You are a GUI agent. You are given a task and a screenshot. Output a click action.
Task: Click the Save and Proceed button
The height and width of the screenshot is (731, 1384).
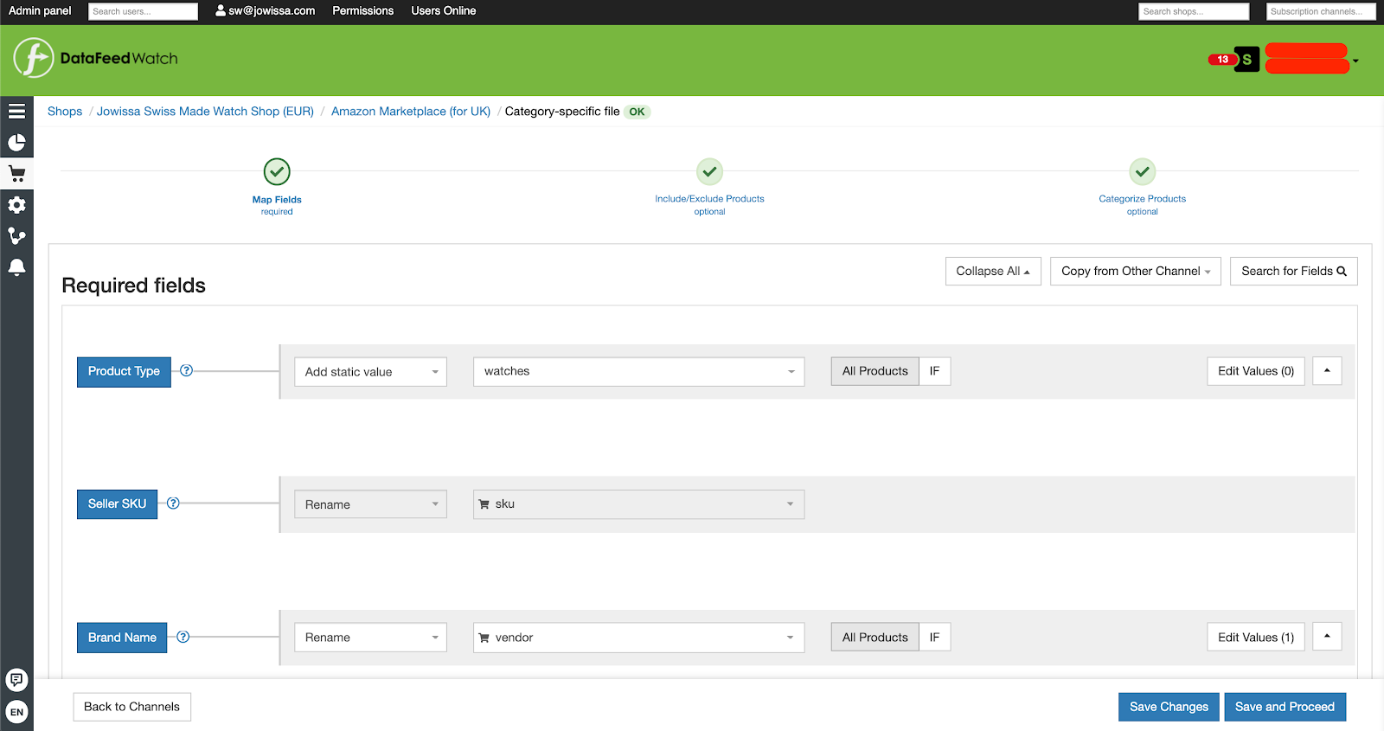[x=1285, y=707]
